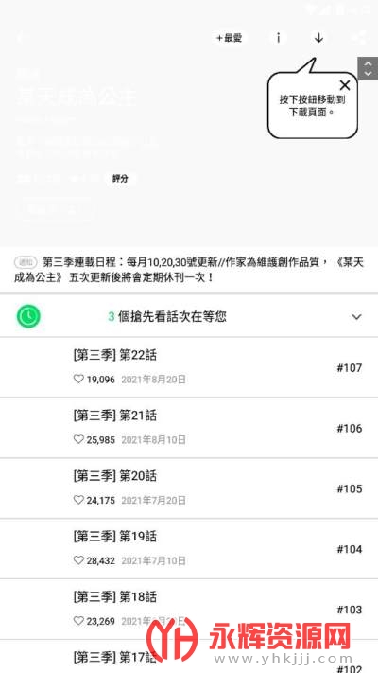Like episode 第20話 with heart icon
Image resolution: width=378 pixels, height=673 pixels.
click(78, 500)
